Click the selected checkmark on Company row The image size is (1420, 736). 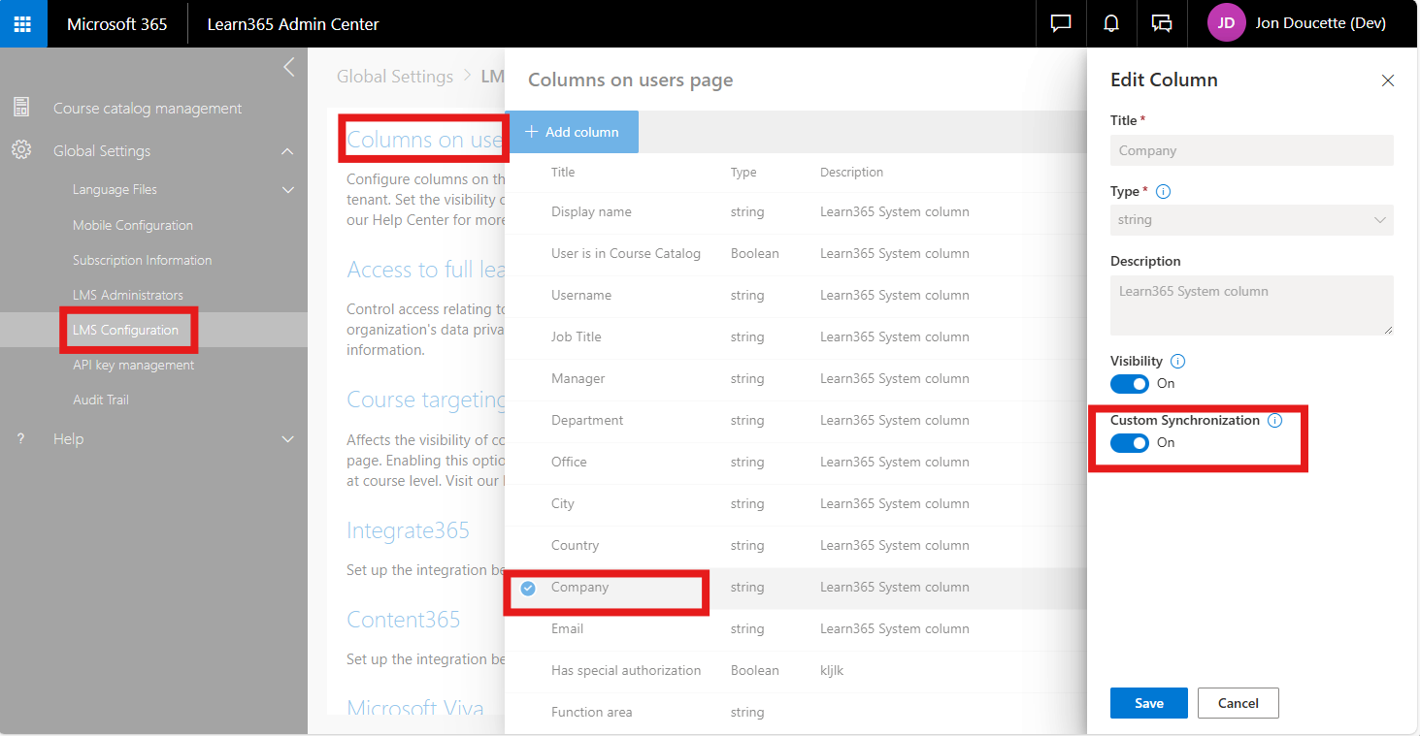(528, 588)
